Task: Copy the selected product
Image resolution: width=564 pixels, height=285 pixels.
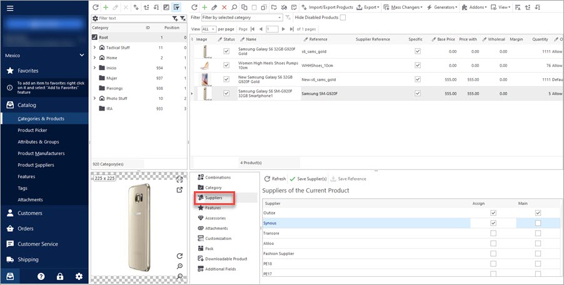Action: [244, 7]
